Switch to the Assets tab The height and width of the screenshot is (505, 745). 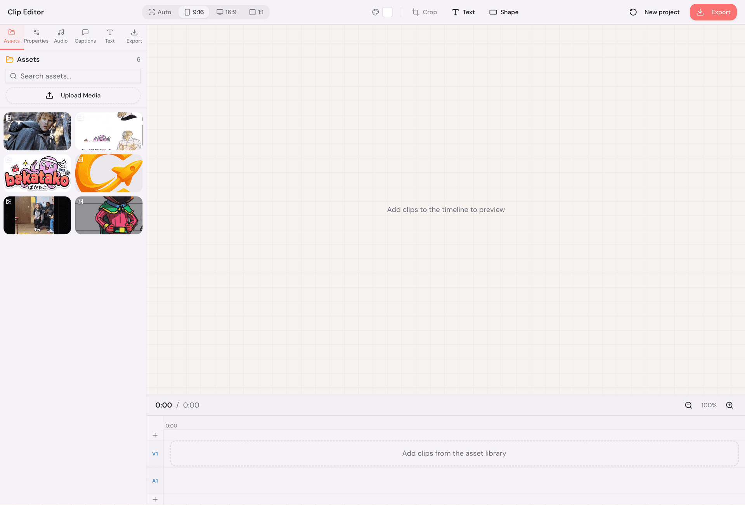(11, 36)
